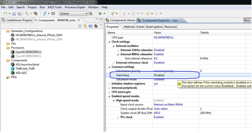The width and height of the screenshot is (252, 133).
Task: Select the active Cpu:MC56F84789VLL processor item
Action: 29,52
